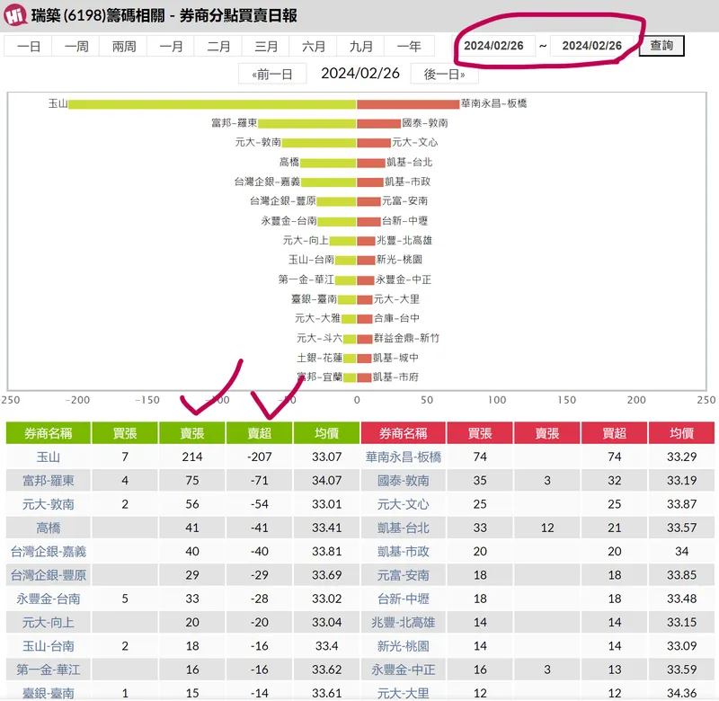Select the 三月 period tab
This screenshot has height=701, width=719.
266,47
